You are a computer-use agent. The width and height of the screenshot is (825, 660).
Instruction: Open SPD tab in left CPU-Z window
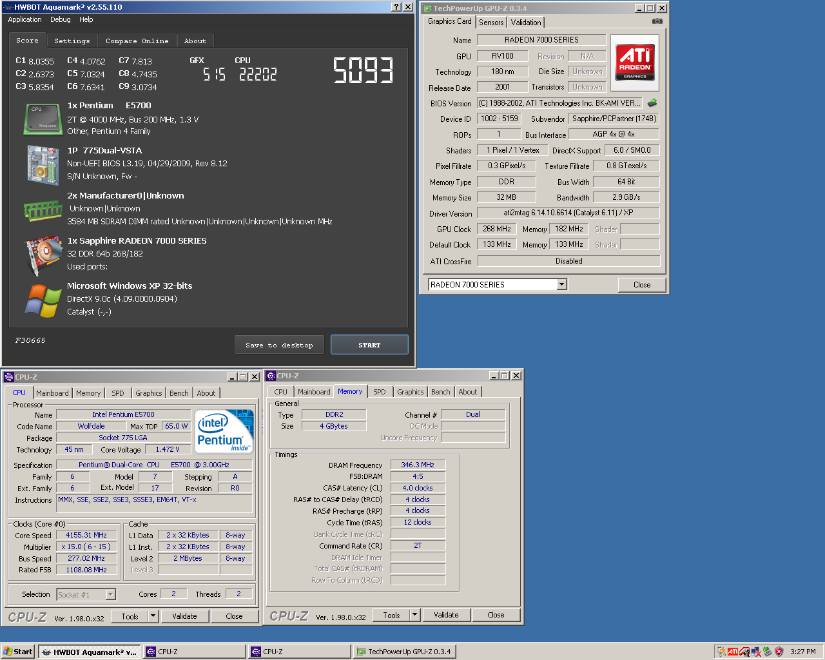118,393
